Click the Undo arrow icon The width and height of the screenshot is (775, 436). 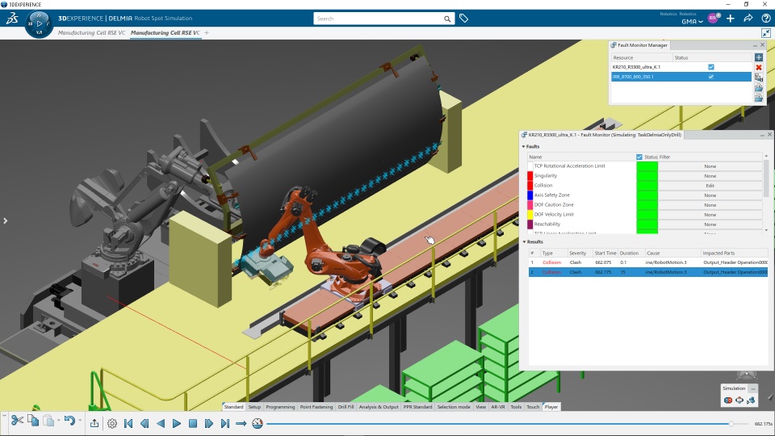pos(69,421)
